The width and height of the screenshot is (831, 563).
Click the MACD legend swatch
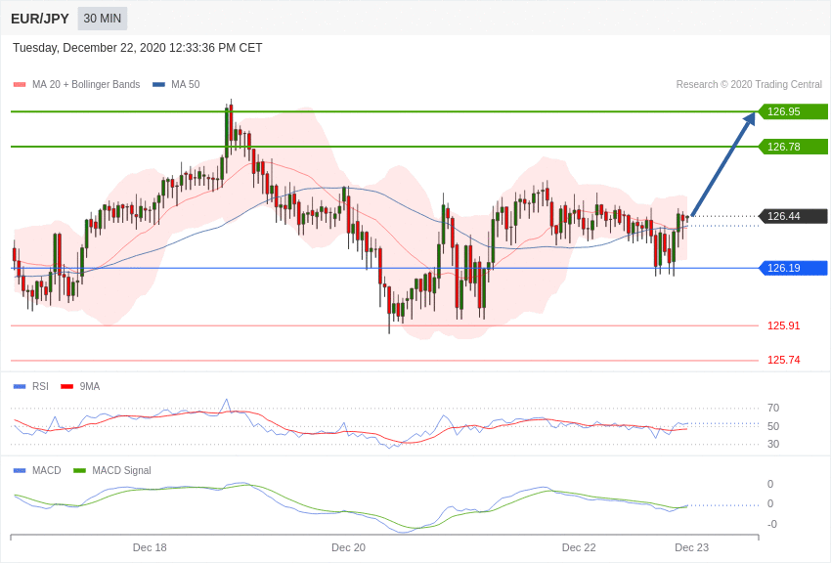pyautogui.click(x=20, y=471)
